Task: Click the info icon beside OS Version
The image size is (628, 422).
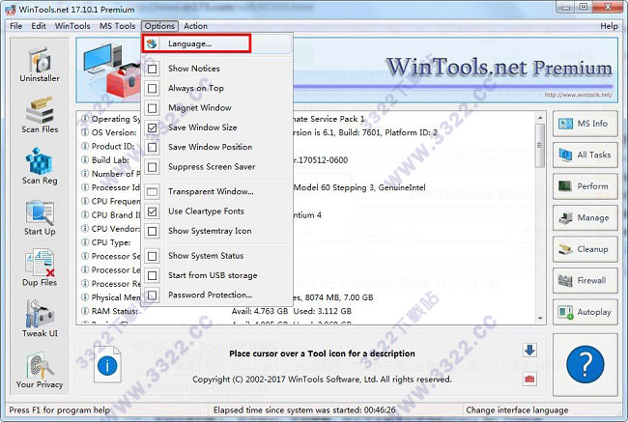Action: [x=85, y=132]
